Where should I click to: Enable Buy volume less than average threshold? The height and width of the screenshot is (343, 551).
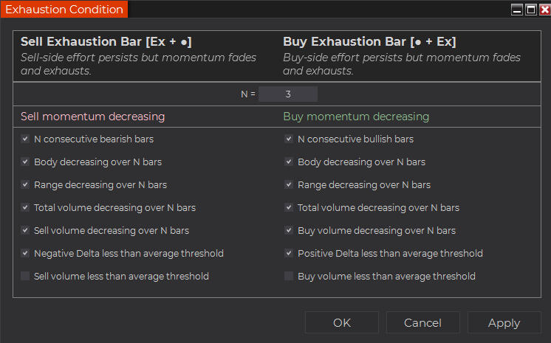pyautogui.click(x=289, y=276)
